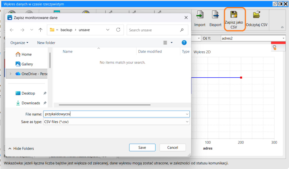The height and width of the screenshot is (169, 289).
Task: Sort by the Name column header
Action: pyautogui.click(x=68, y=51)
